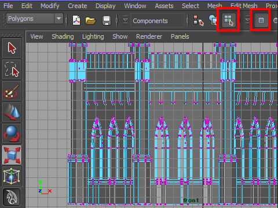Screen dimensions: 278x208
Task: Open the Mesh menu
Action: [x=214, y=6]
